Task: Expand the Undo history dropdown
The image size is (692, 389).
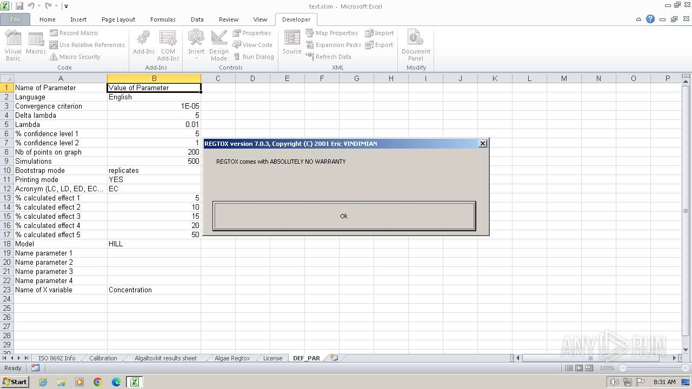Action: point(39,6)
